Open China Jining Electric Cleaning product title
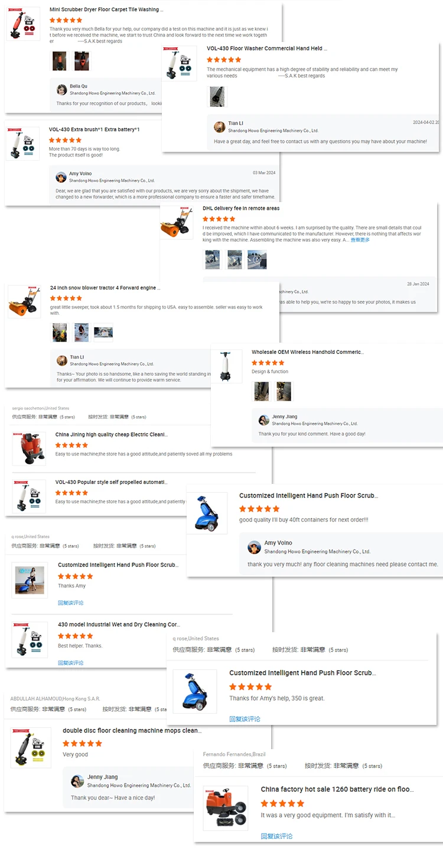Screen dimensions: 443x862 click(110, 434)
